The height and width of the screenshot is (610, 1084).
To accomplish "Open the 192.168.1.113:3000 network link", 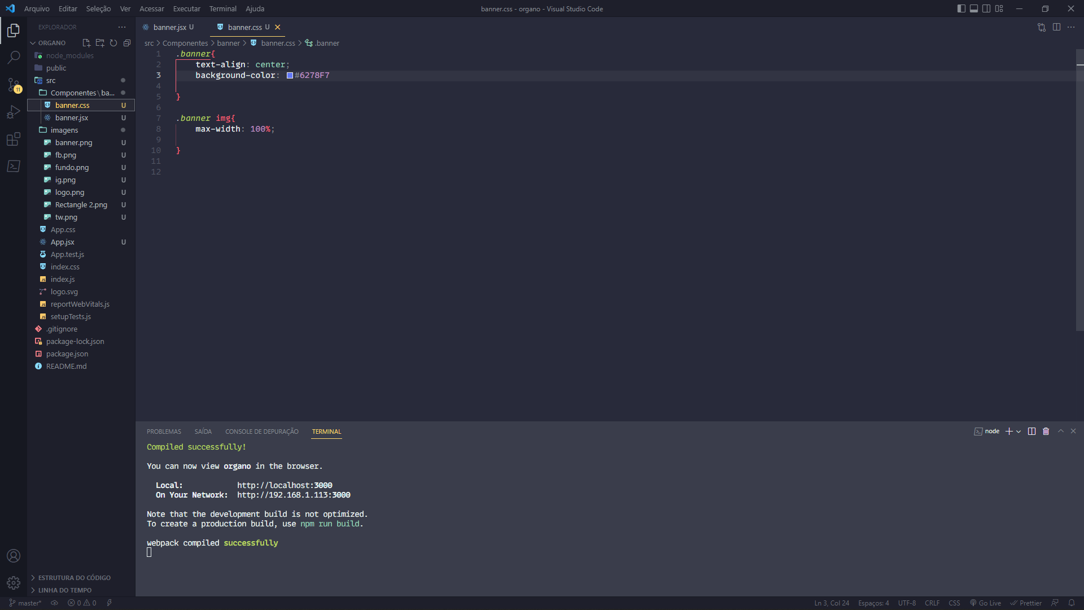I will click(x=294, y=495).
